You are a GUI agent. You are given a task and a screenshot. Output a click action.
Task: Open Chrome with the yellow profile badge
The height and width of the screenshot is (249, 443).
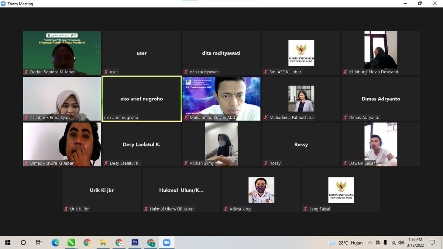pyautogui.click(x=119, y=242)
